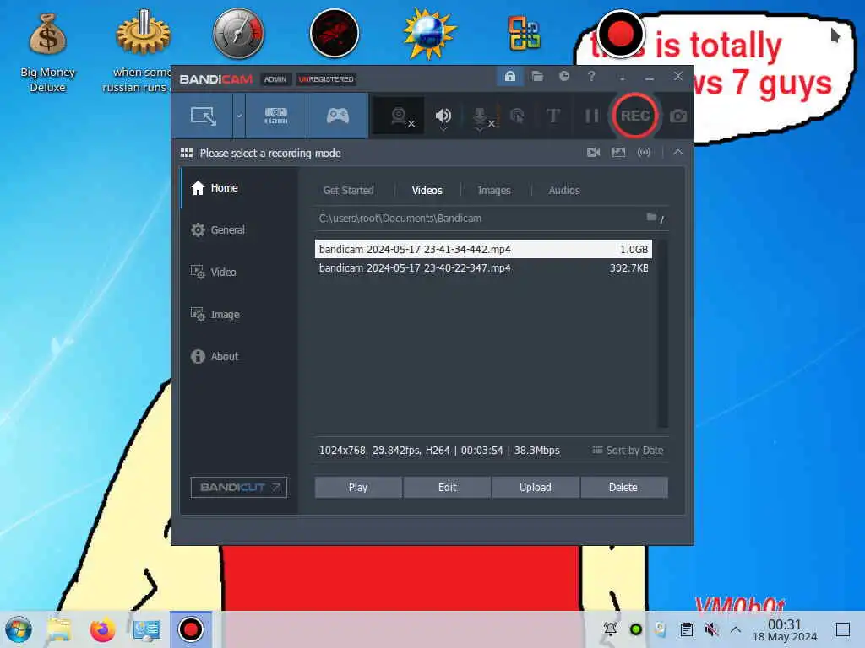Open the About section
Screen dimensions: 865x648
[239, 357]
